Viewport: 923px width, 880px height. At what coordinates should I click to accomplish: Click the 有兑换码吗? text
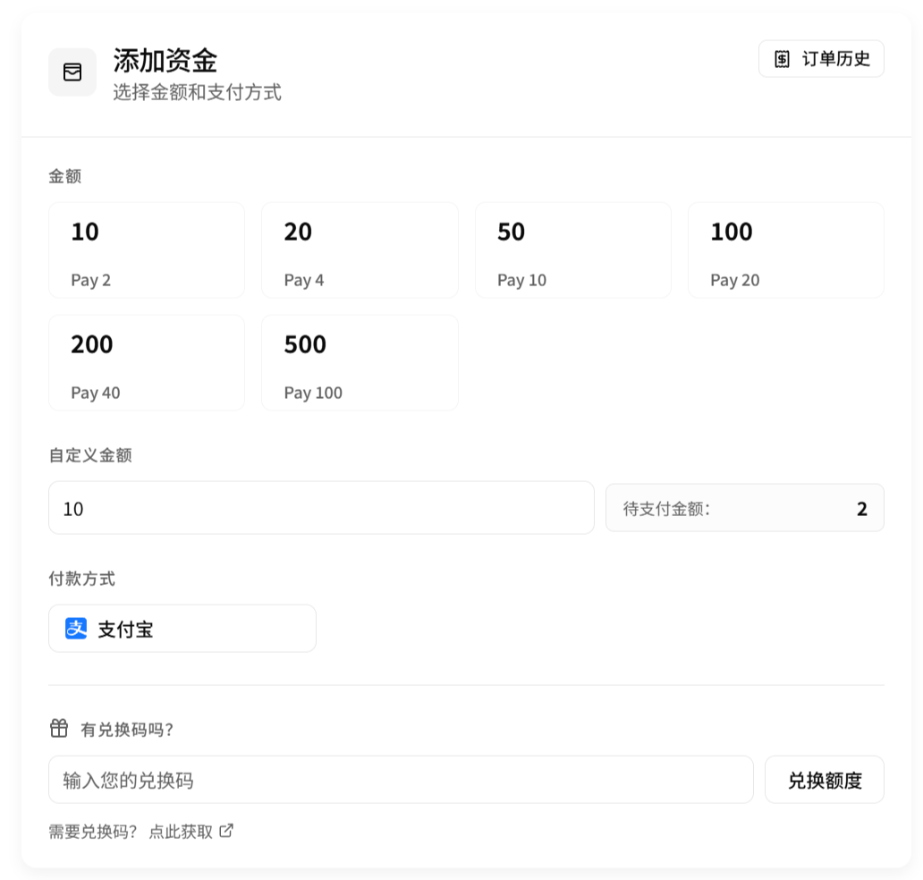(x=127, y=730)
